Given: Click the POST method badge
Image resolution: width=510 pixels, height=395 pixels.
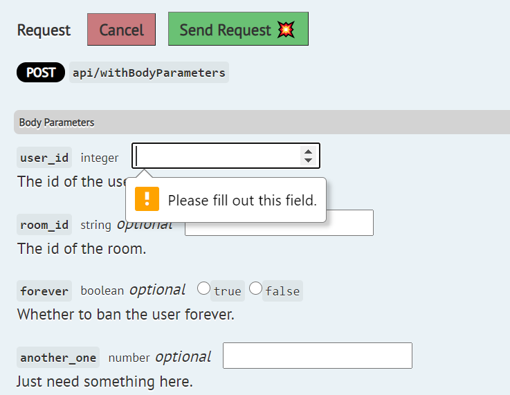Looking at the screenshot, I should point(41,72).
